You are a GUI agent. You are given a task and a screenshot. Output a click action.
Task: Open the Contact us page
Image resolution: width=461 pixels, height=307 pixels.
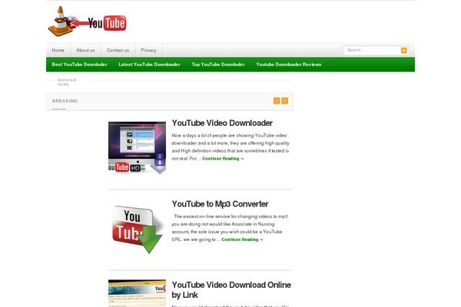(x=118, y=50)
